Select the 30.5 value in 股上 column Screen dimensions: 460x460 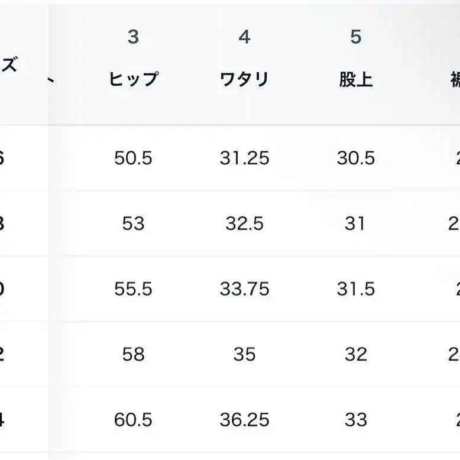point(355,158)
